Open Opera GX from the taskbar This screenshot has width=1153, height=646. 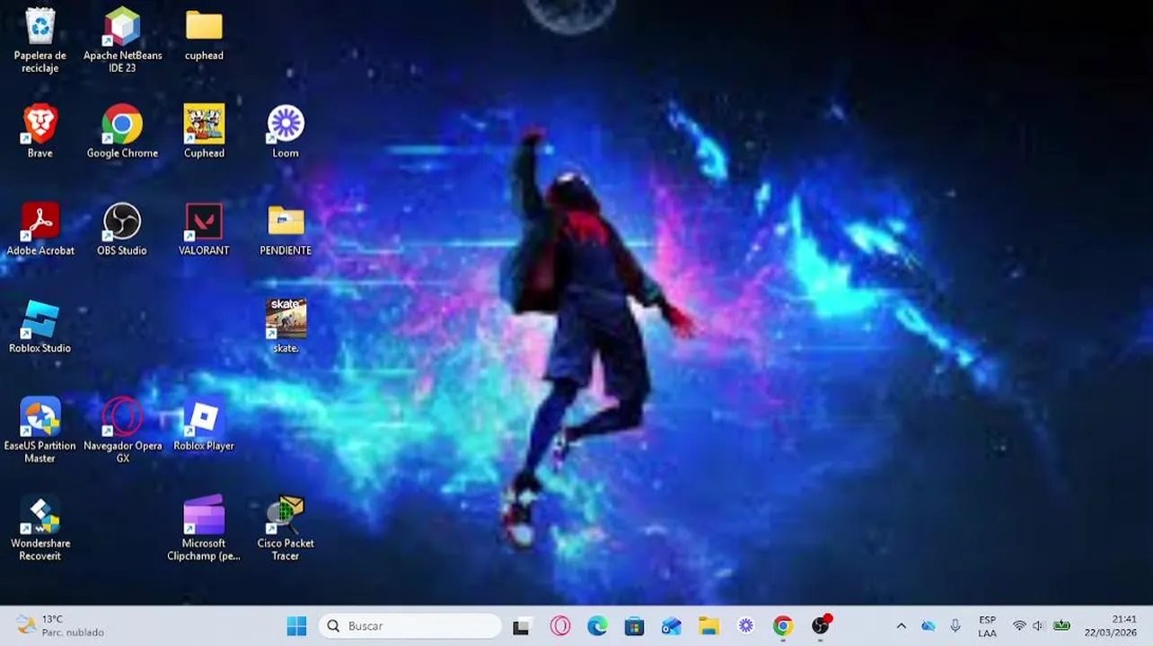point(560,626)
